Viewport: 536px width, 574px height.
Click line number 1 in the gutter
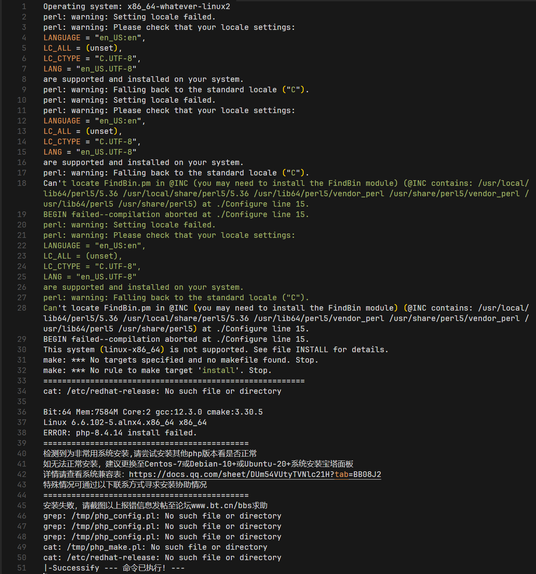click(24, 6)
